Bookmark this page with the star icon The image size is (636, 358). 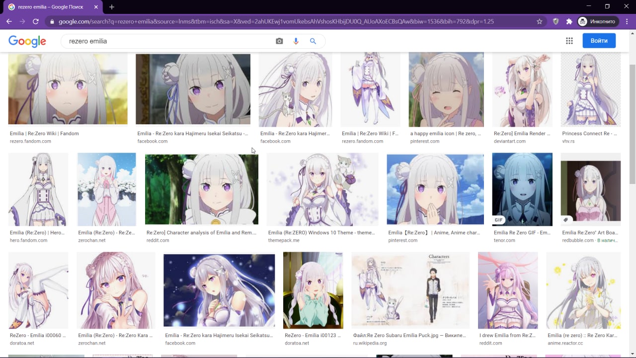[540, 21]
